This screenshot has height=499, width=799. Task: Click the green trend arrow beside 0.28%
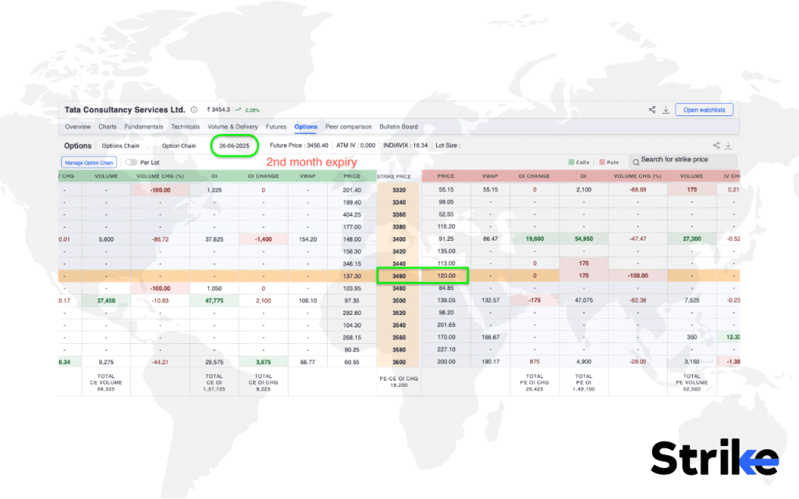point(238,109)
